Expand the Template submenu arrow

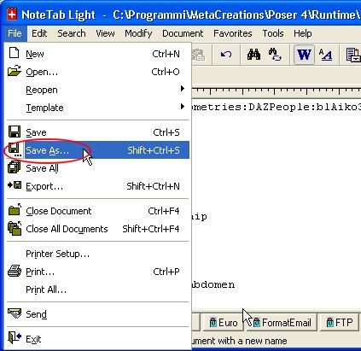click(183, 107)
